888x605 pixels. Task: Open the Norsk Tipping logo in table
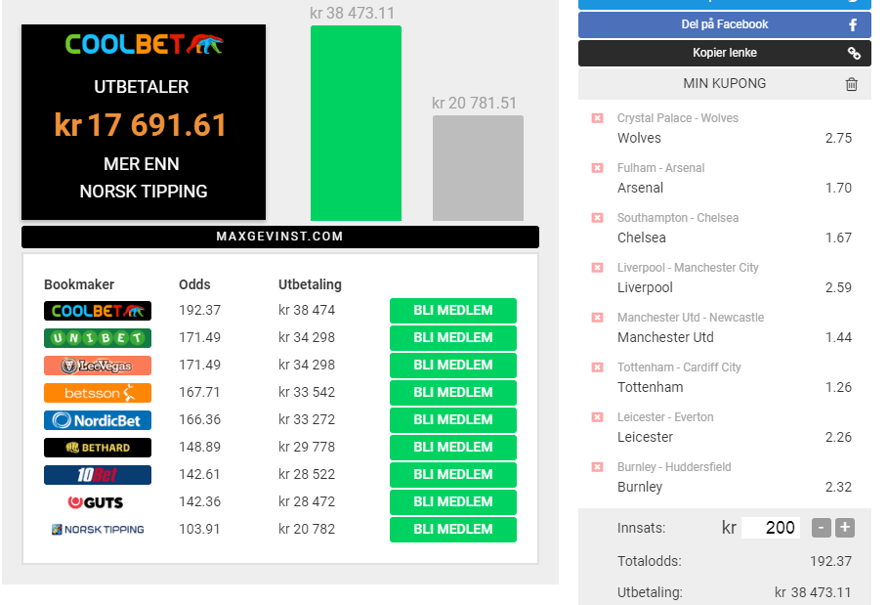pos(98,530)
